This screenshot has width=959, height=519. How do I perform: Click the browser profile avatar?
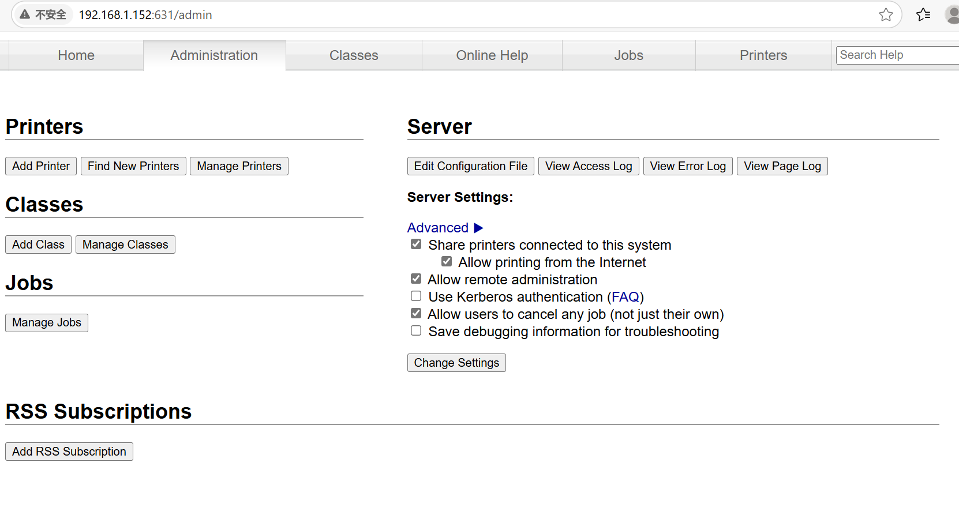pos(953,15)
